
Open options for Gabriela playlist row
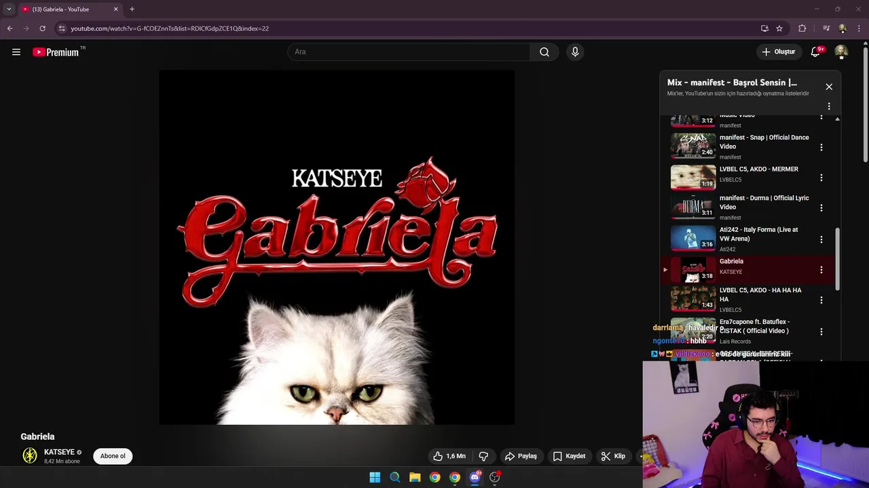pyautogui.click(x=821, y=270)
